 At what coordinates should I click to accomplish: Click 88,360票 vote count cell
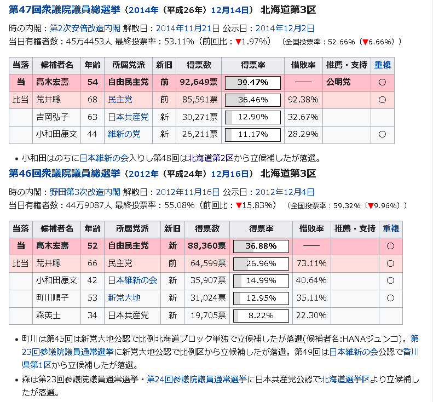(207, 246)
